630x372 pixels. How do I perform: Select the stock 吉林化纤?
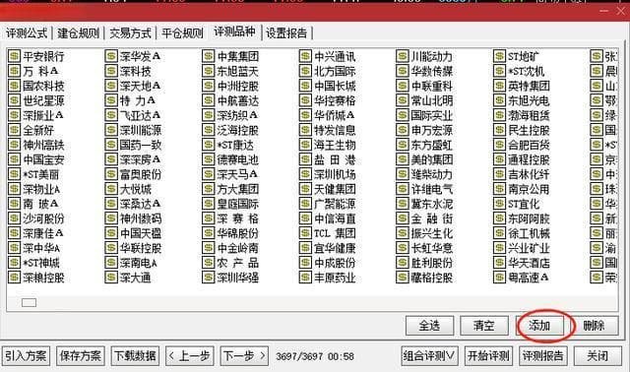click(x=529, y=174)
